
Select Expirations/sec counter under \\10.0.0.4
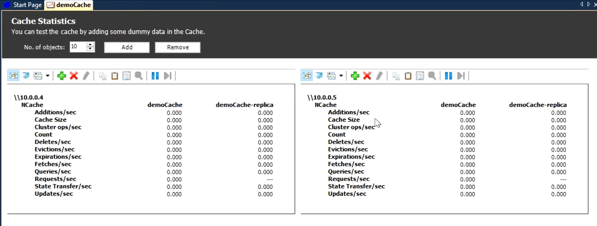[58, 157]
